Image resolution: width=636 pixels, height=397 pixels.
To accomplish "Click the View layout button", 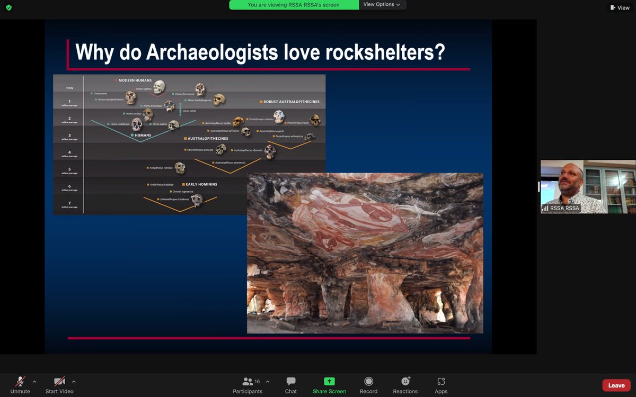I will tap(620, 7).
